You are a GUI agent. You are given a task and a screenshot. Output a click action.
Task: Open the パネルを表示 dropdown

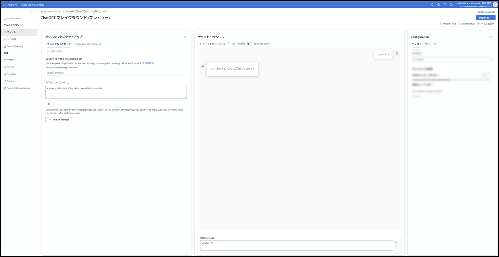coord(487,24)
